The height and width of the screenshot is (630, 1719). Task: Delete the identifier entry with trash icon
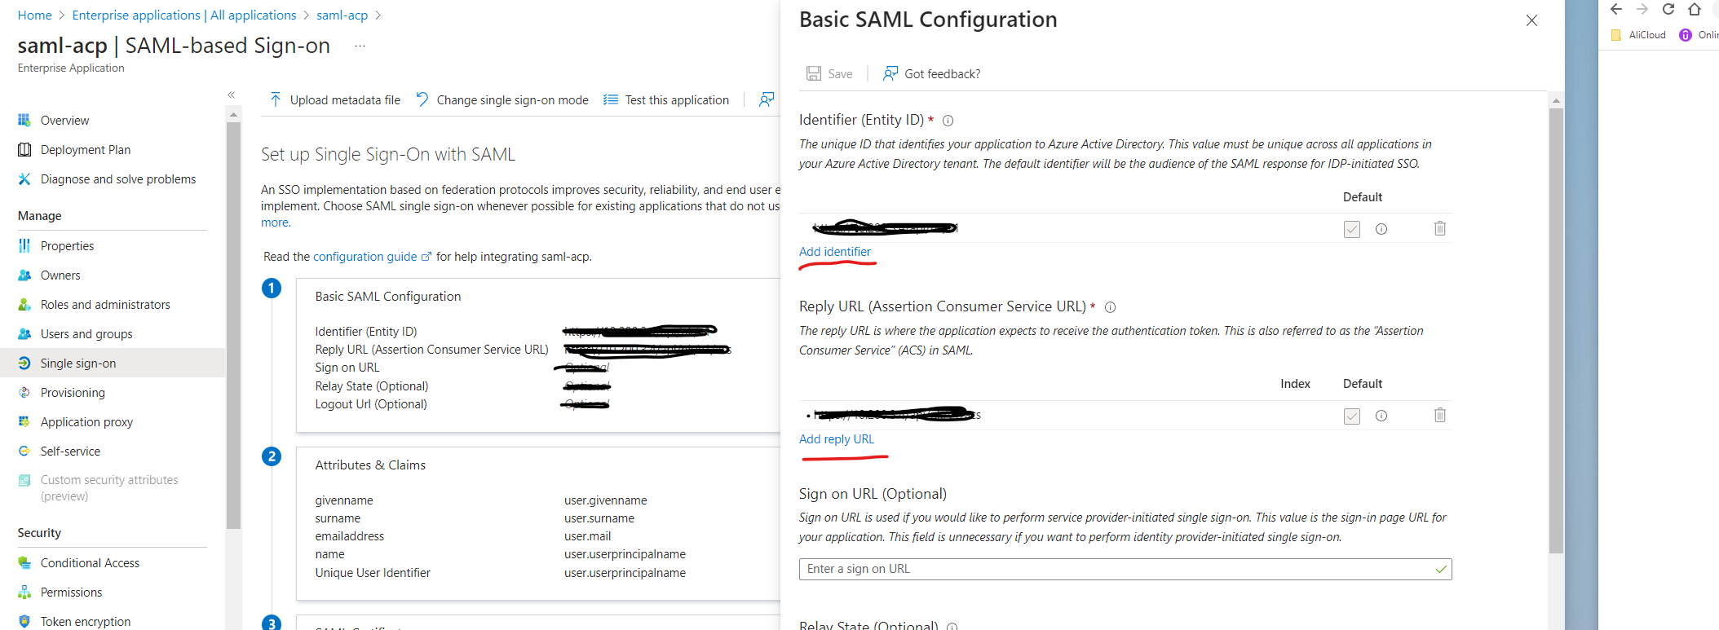click(x=1439, y=228)
